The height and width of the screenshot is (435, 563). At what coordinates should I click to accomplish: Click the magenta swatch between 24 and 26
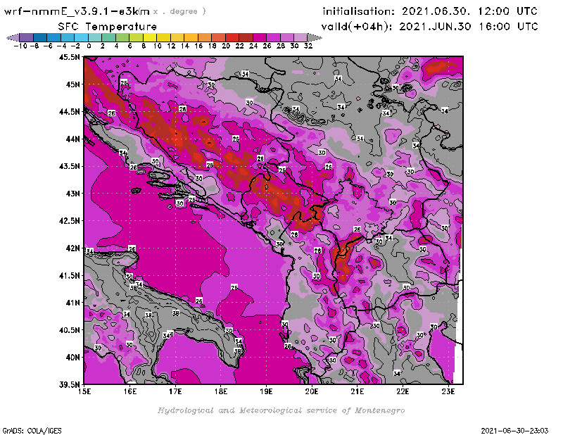pyautogui.click(x=259, y=38)
